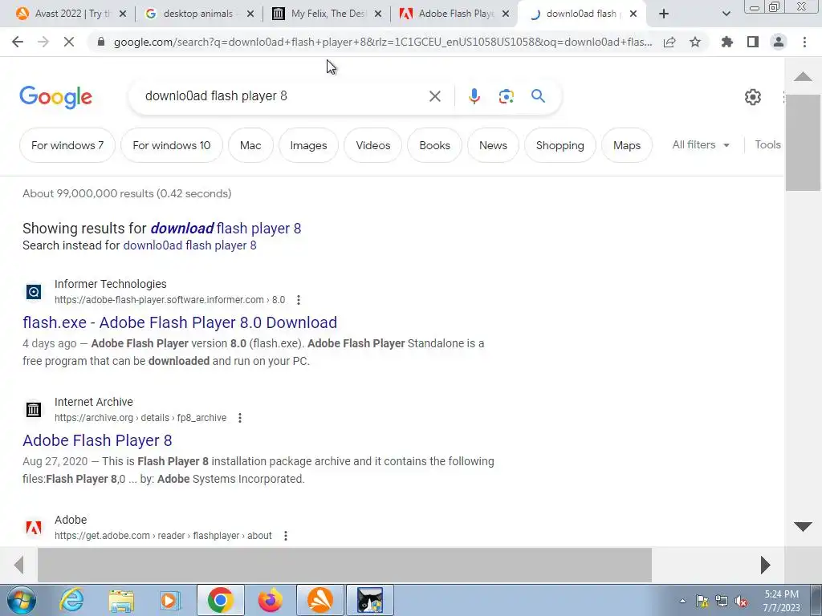822x616 pixels.
Task: Search instead for downlo0ad flash player 8
Action: (189, 245)
